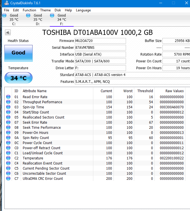The image size is (190, 211).
Task: Click status orb of Reallocation Event Count row
Action: coord(8,163)
